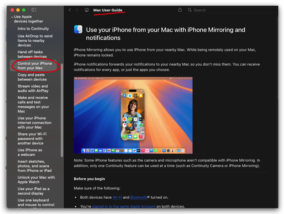Open Use iPhone as a webcam
This screenshot has height=214, width=284.
(x=30, y=152)
